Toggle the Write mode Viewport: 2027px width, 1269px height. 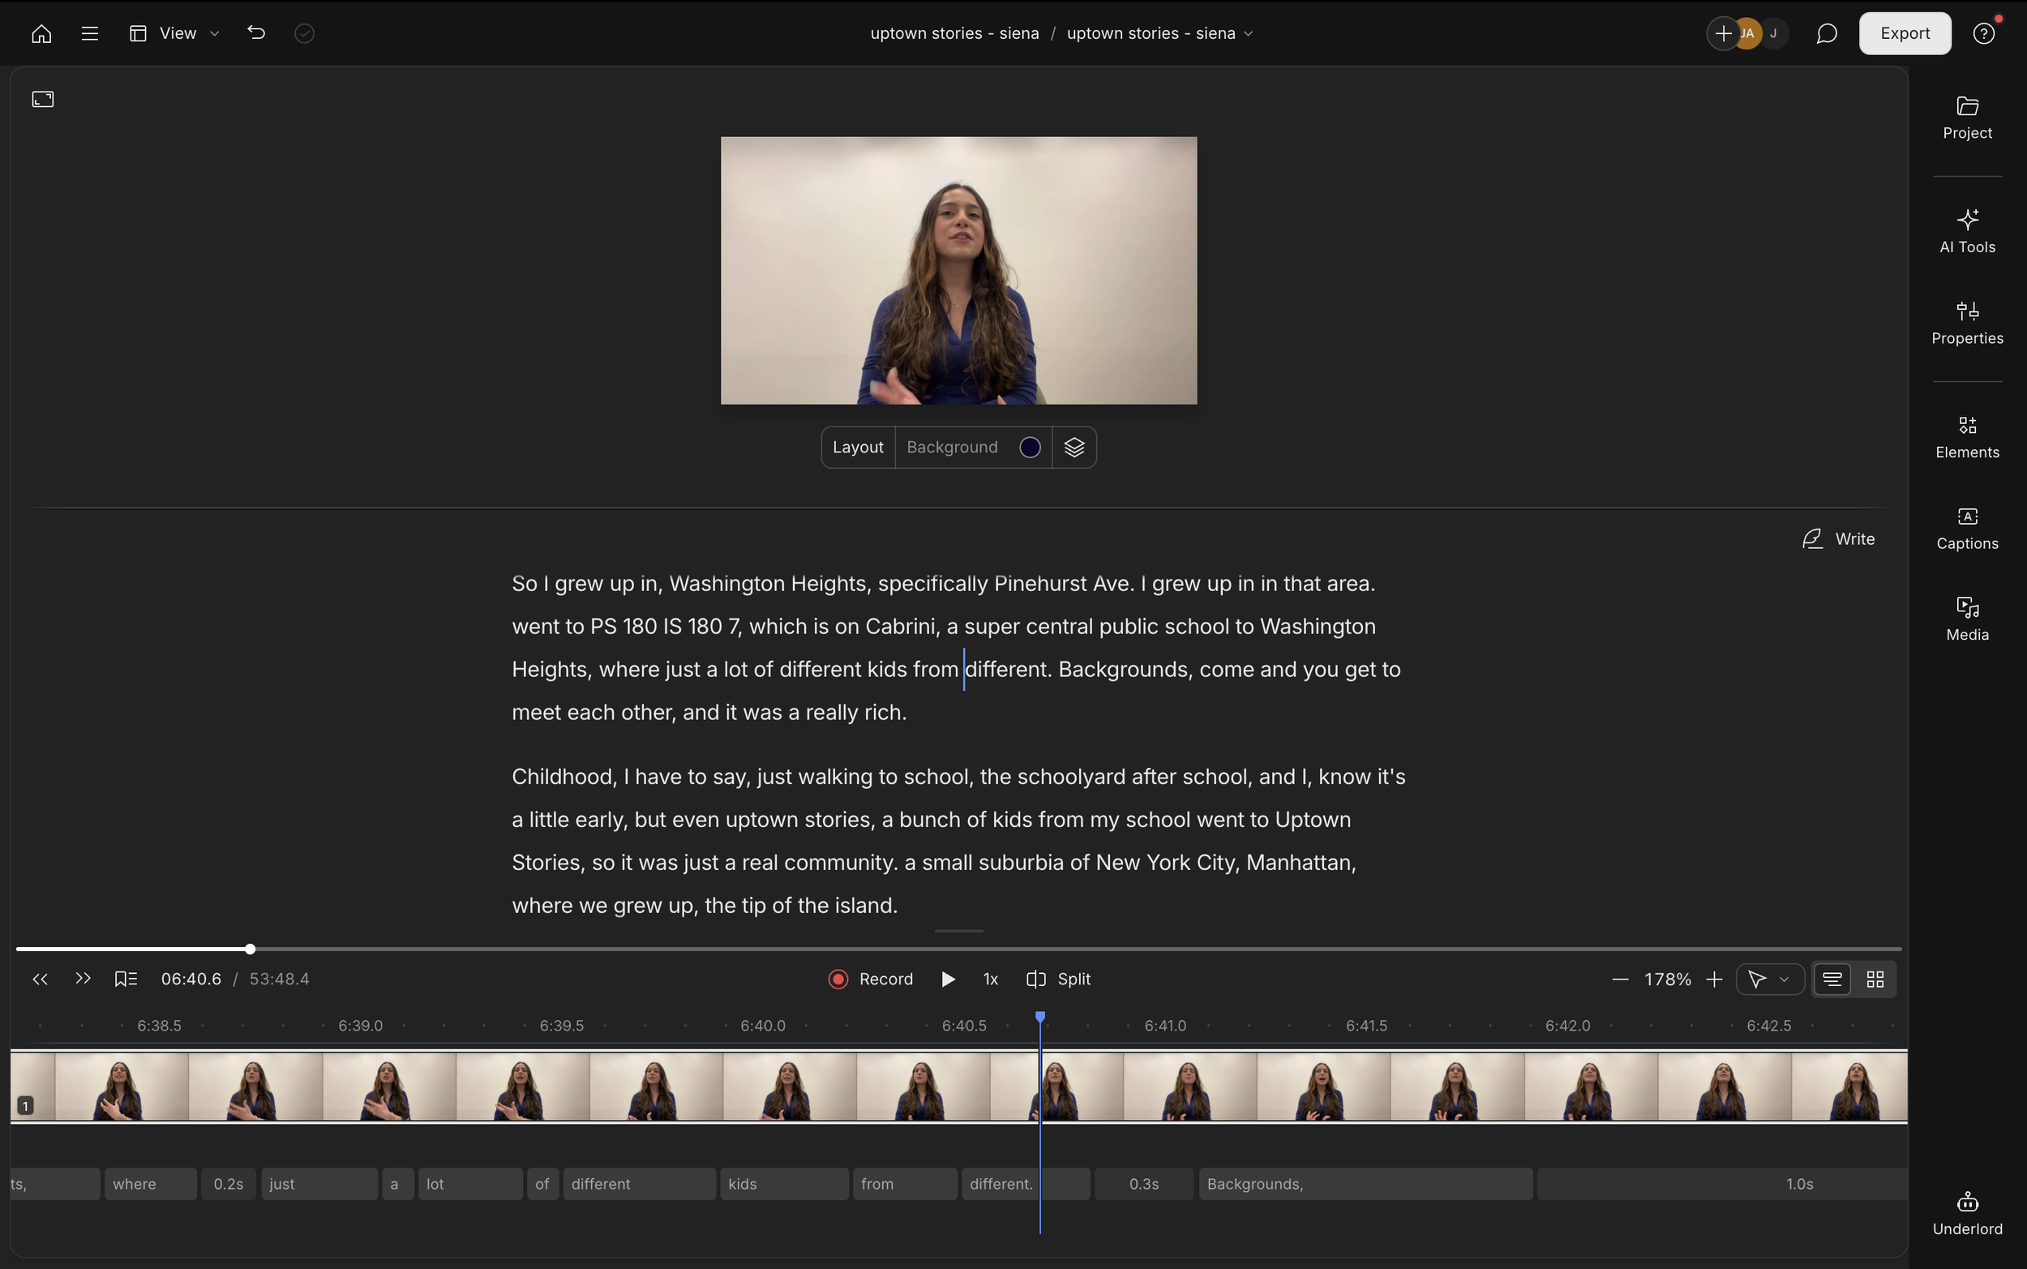1838,539
